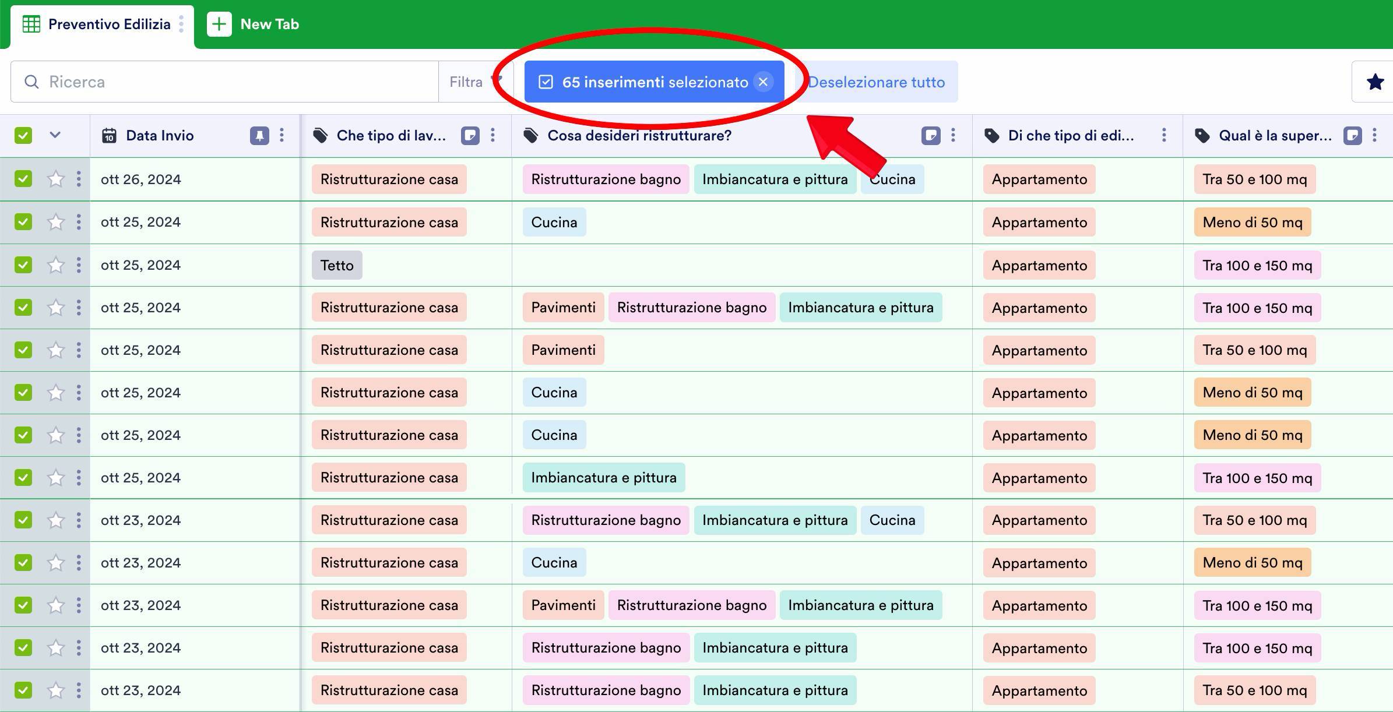The width and height of the screenshot is (1393, 712).
Task: Click the 'Deselezionare tutto' link
Action: coord(877,82)
